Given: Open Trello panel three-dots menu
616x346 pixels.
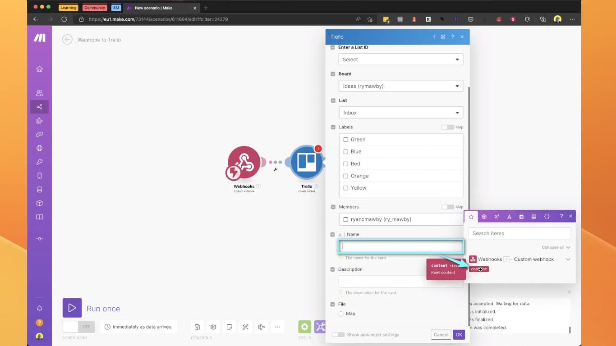Looking at the screenshot, I should point(434,37).
